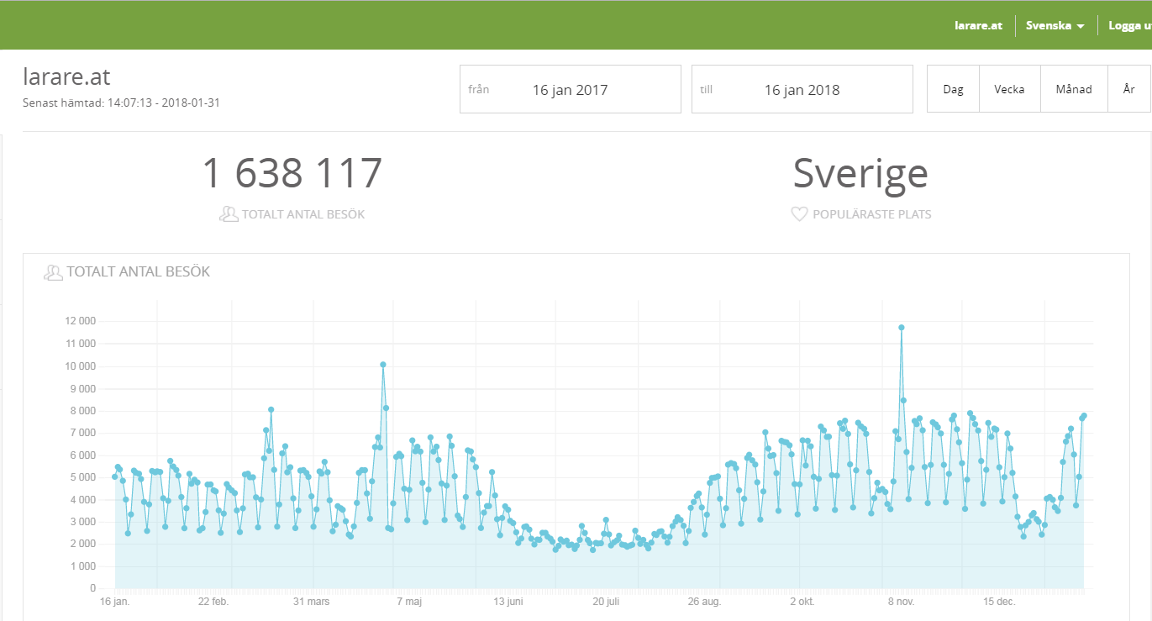Open the från date field
Image resolution: width=1152 pixels, height=621 pixels.
570,89
